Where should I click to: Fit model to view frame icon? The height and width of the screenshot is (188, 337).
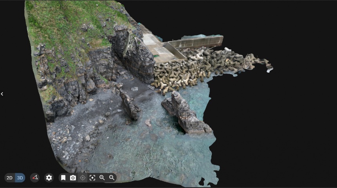[x=92, y=178]
